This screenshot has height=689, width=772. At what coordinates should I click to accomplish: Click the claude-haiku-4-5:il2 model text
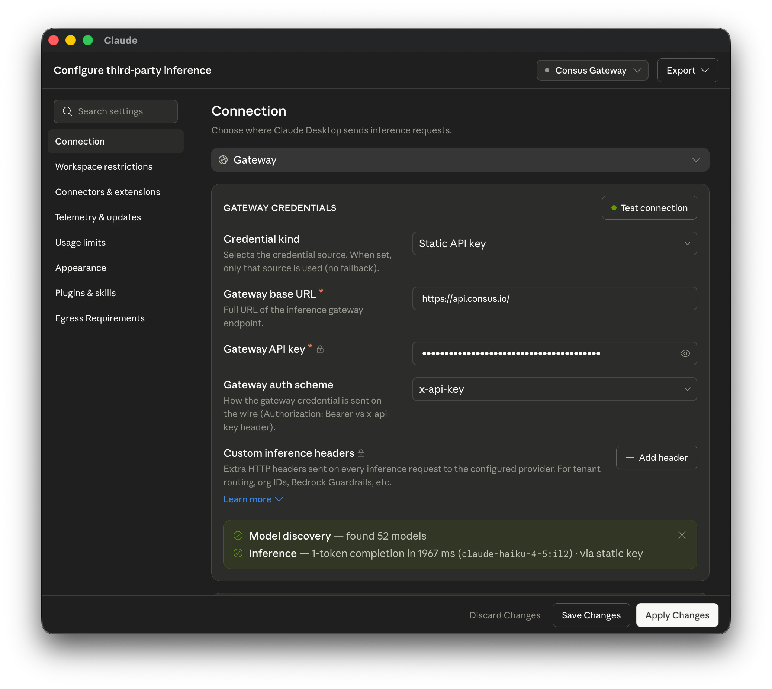click(515, 554)
